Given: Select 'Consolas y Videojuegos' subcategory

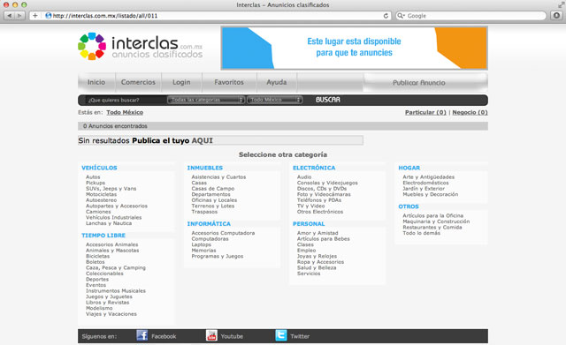Looking at the screenshot, I should [x=327, y=183].
